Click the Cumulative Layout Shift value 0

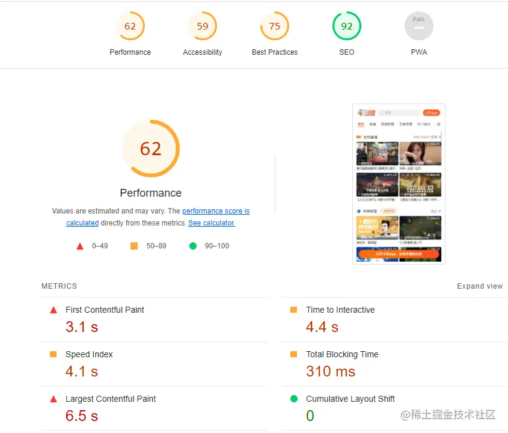coord(310,416)
